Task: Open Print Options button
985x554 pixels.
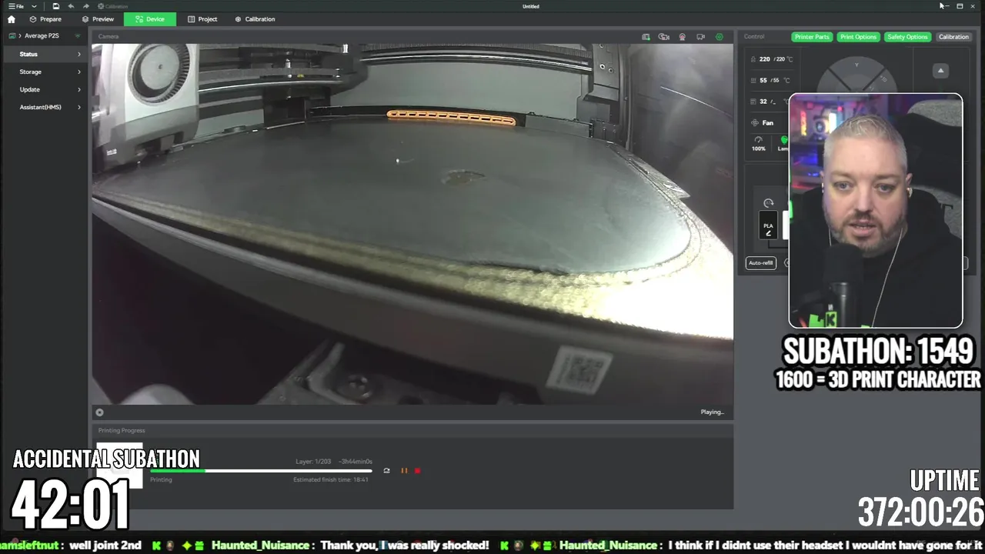Action: tap(858, 37)
